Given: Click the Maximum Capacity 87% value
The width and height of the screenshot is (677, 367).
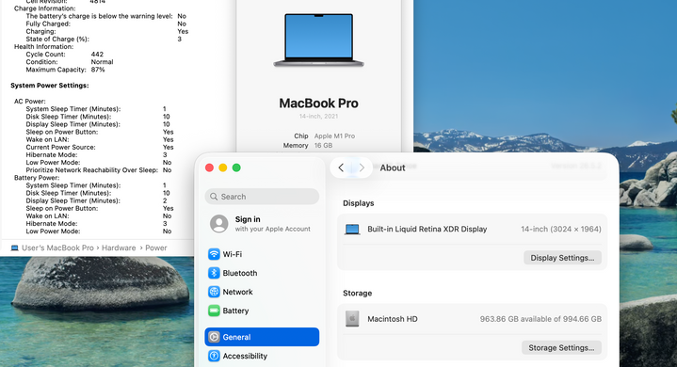Looking at the screenshot, I should (x=98, y=70).
